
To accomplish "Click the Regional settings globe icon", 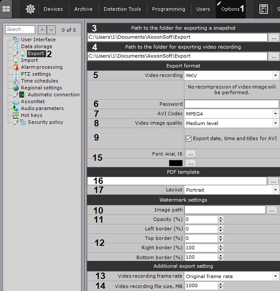I will coord(16,88).
